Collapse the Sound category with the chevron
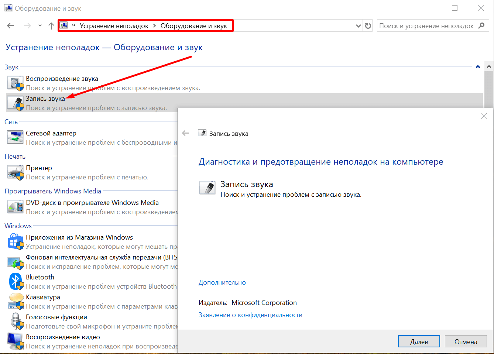 pos(478,67)
